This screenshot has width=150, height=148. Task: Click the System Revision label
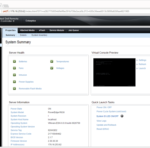[18, 116]
